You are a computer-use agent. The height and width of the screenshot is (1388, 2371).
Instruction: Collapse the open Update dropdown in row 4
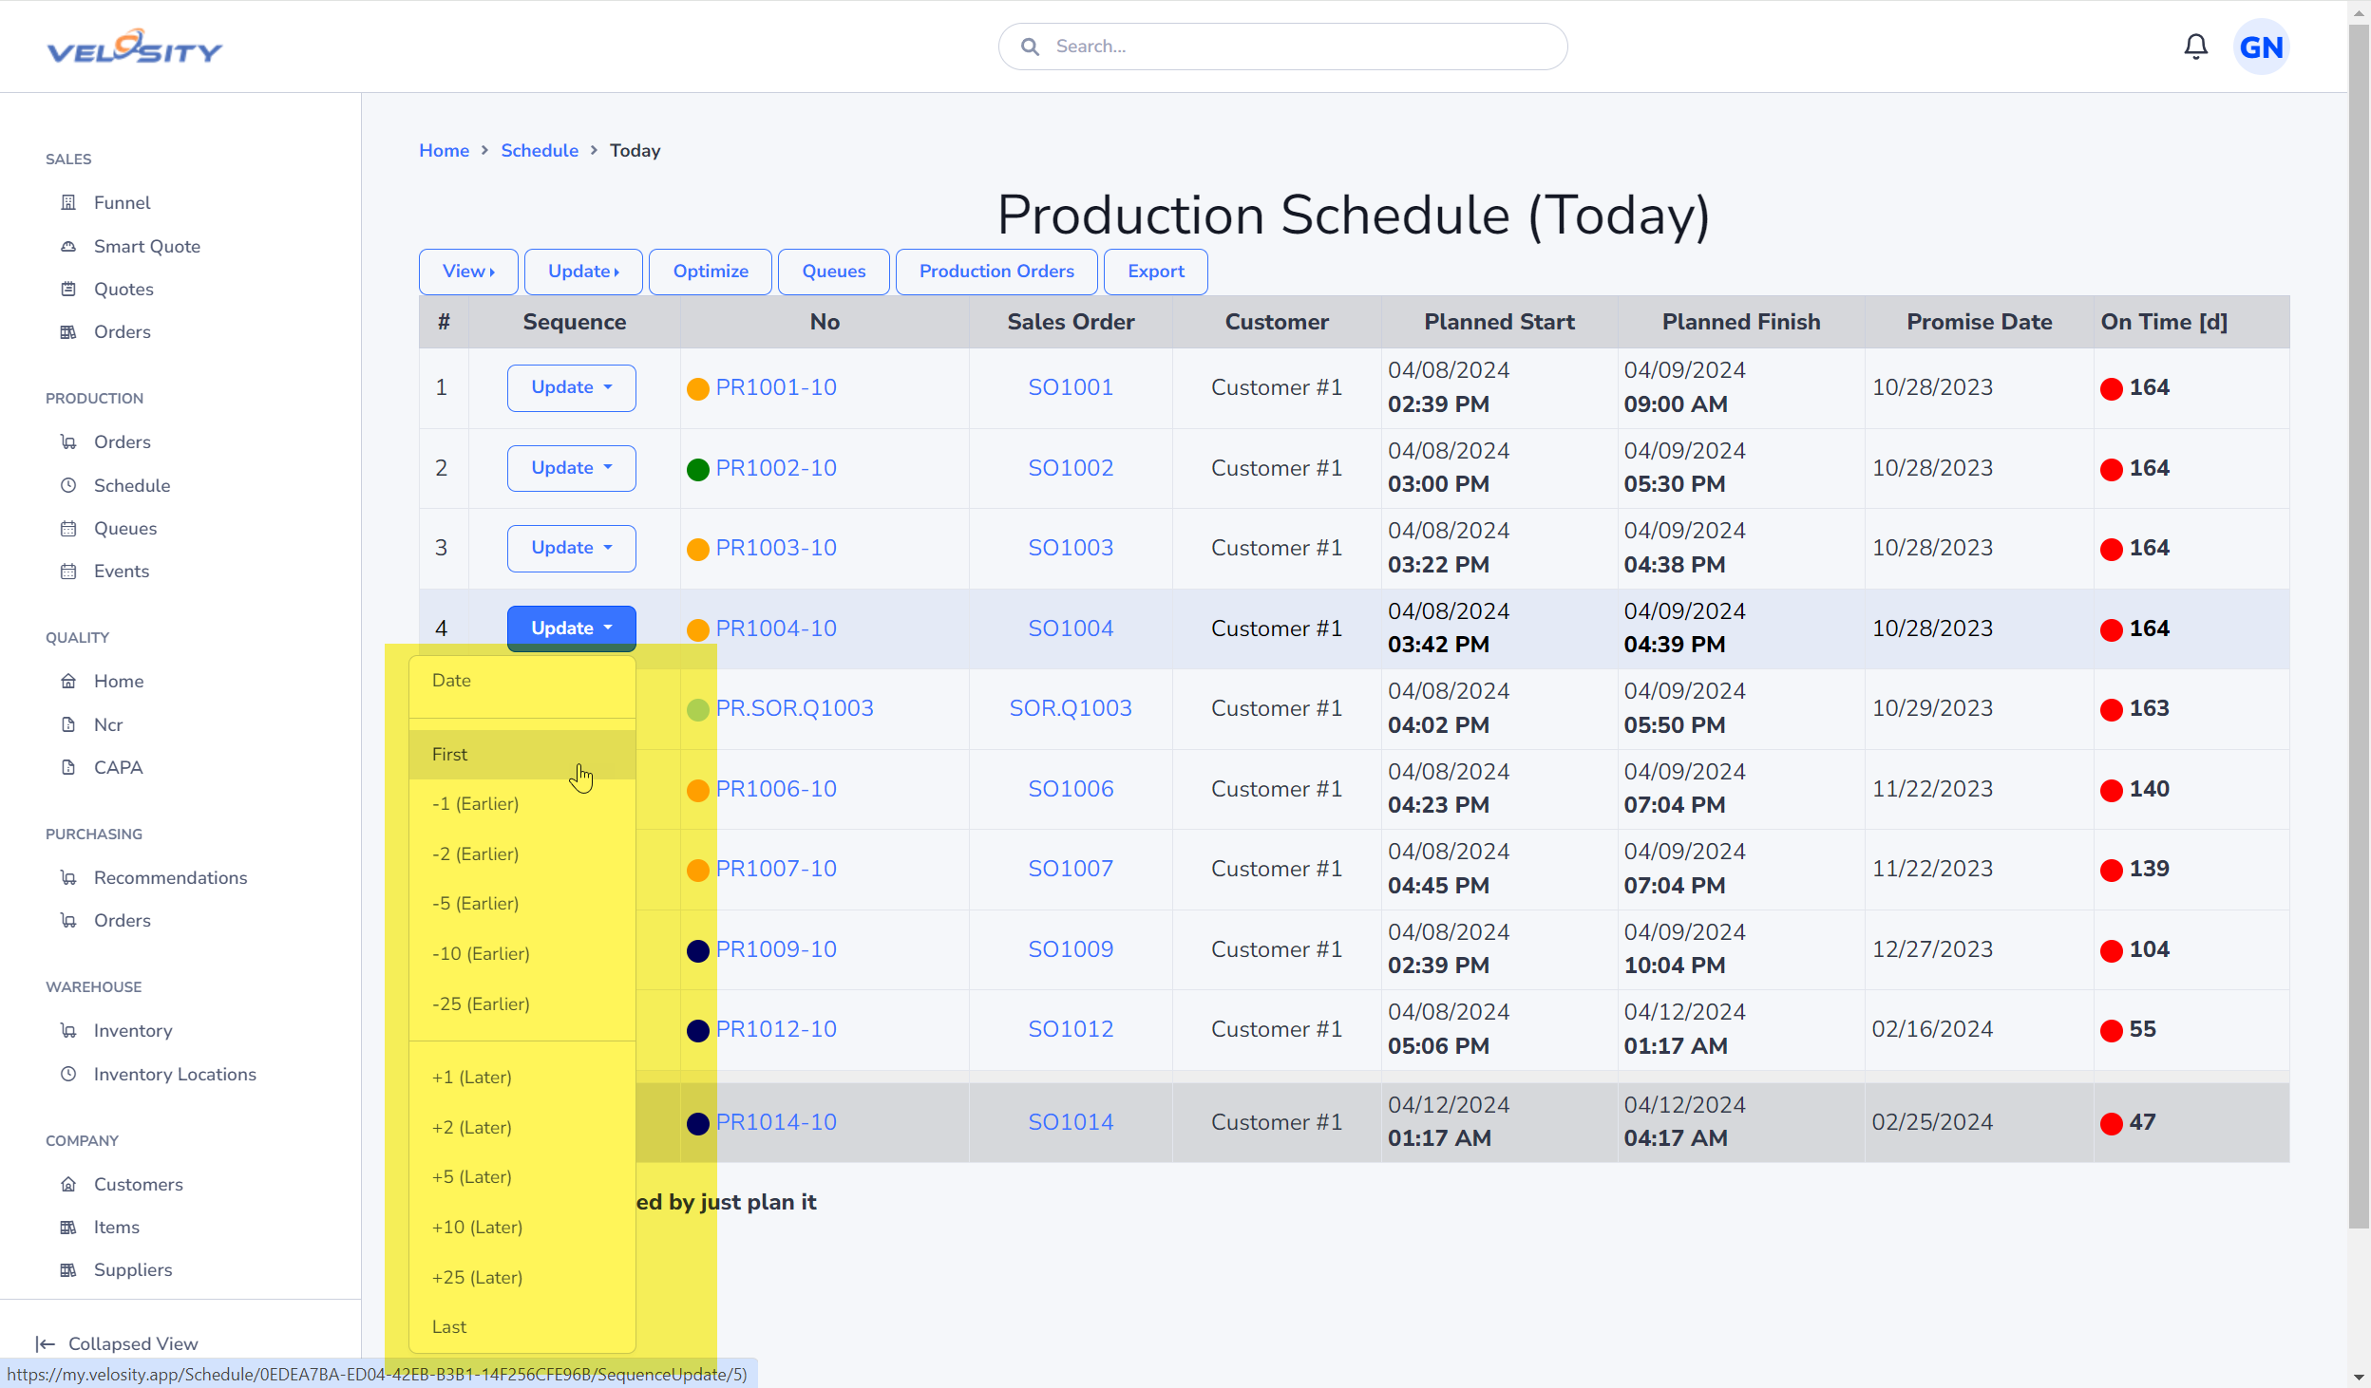[x=571, y=628]
